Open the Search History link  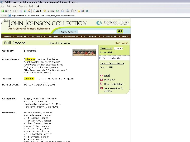108,52
